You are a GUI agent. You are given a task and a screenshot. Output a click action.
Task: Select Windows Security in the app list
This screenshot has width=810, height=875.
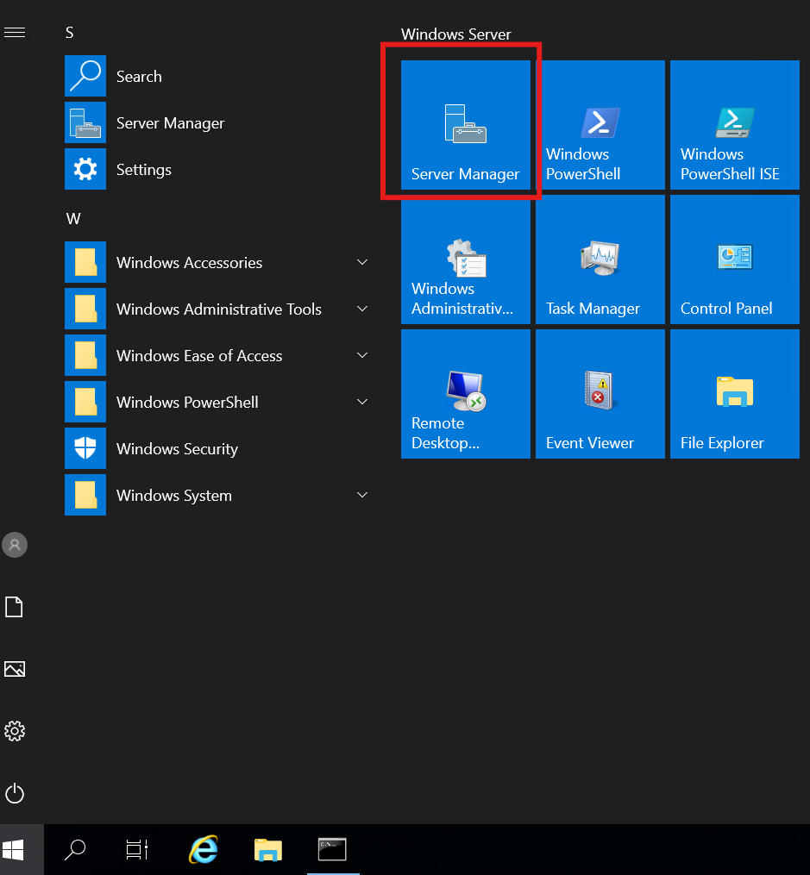click(x=177, y=449)
